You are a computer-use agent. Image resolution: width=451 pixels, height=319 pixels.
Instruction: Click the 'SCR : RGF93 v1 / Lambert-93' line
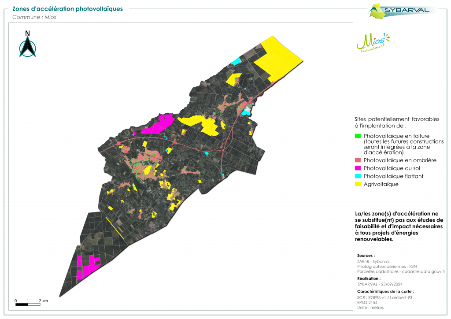(384, 297)
